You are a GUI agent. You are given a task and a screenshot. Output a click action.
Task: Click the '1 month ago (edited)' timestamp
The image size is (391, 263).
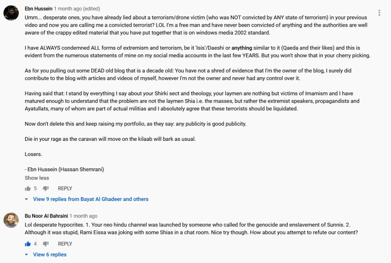[x=76, y=8]
